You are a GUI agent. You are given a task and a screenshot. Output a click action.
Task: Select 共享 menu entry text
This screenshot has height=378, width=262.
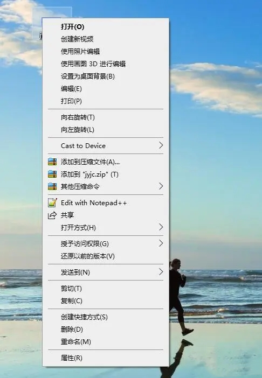click(67, 215)
